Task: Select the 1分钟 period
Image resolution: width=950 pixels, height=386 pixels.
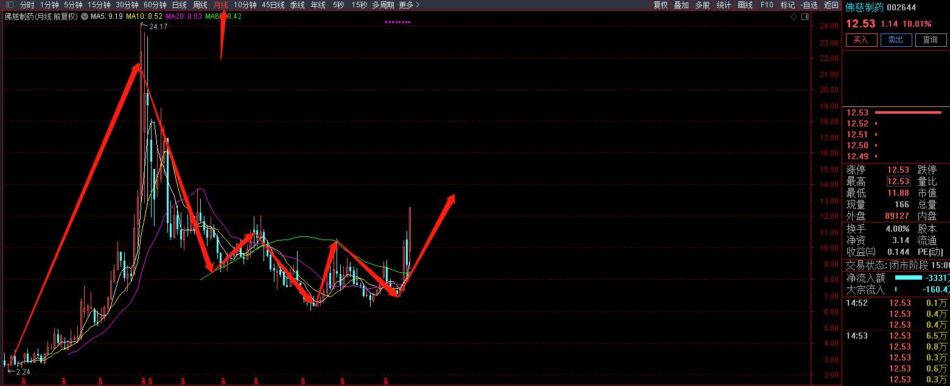Action: 49,5
